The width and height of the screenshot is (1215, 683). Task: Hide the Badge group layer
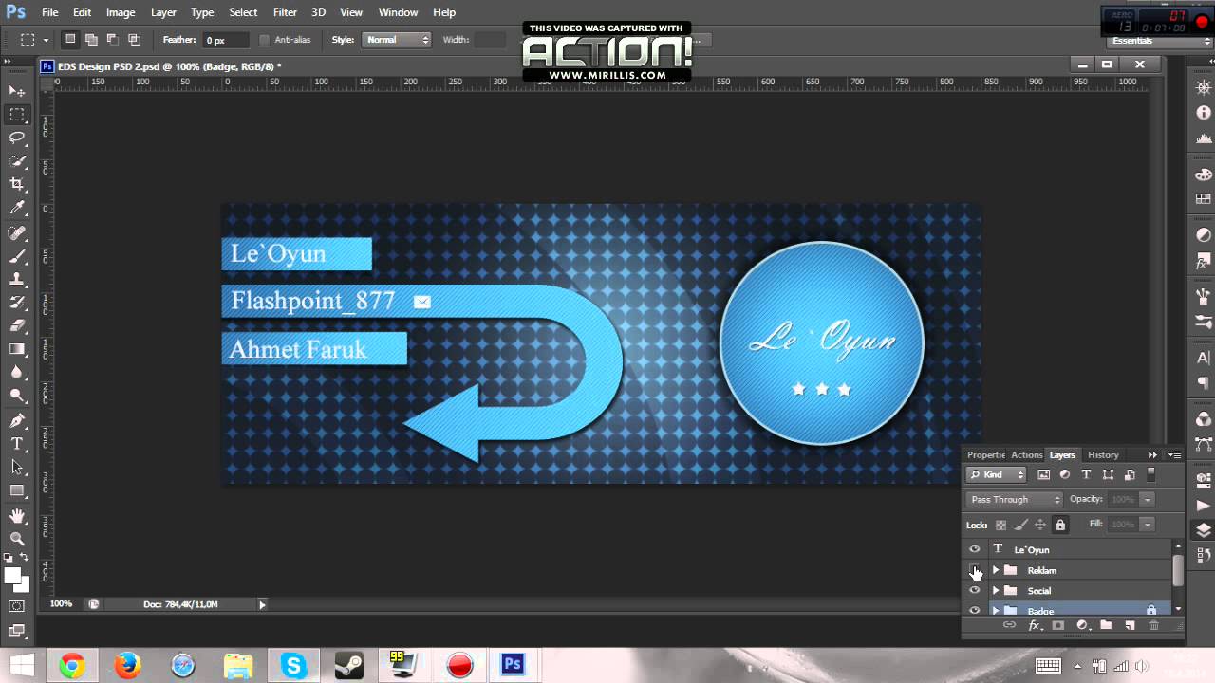974,610
